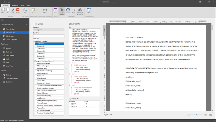Open Statistics under System
This screenshot has width=216, height=122.
(x=9, y=82)
